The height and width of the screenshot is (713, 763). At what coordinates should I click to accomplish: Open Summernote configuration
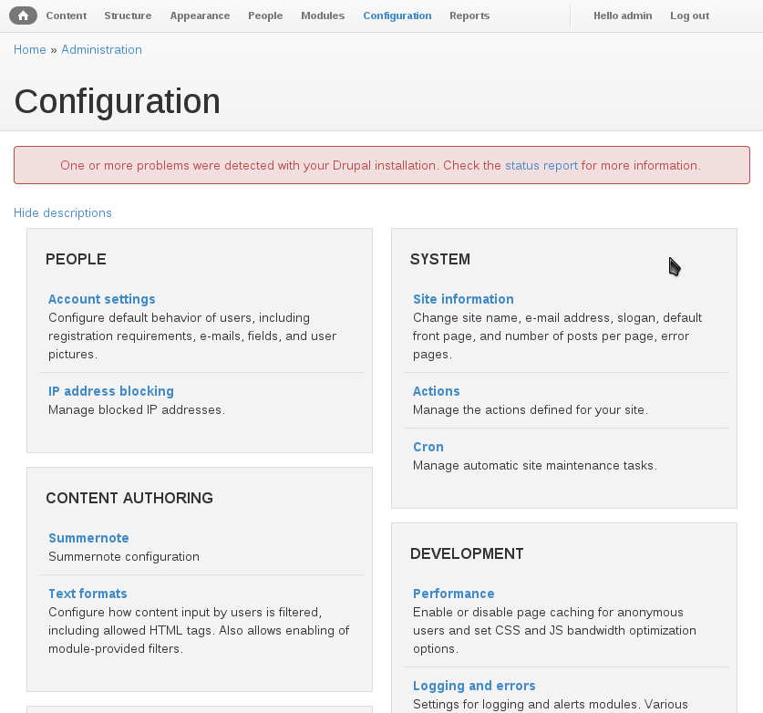click(88, 538)
